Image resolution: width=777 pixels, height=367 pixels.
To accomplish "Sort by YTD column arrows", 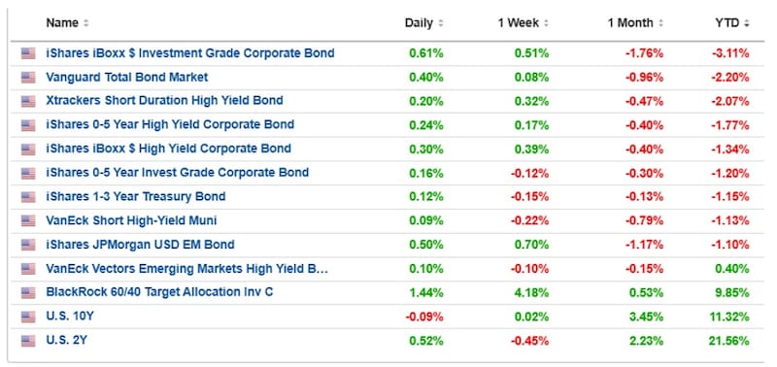I will click(746, 23).
